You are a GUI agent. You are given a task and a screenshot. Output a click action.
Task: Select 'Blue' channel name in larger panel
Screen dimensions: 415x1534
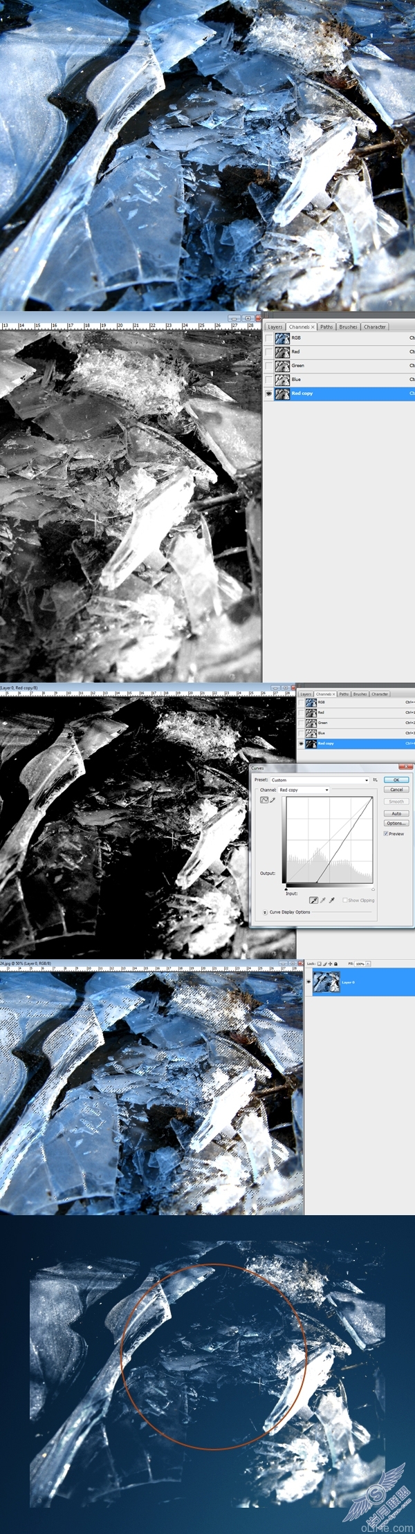[296, 380]
